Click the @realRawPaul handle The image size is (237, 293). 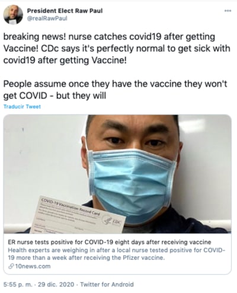pos(47,18)
